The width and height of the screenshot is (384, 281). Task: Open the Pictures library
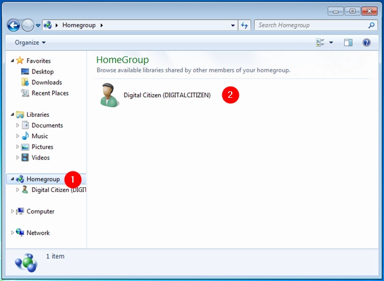(42, 147)
